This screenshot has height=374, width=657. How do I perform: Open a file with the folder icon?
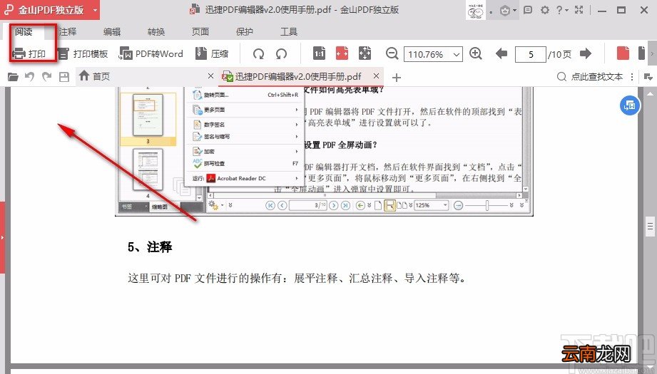13,77
